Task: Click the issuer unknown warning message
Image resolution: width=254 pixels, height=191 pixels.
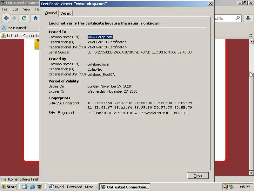Action: point(104,23)
